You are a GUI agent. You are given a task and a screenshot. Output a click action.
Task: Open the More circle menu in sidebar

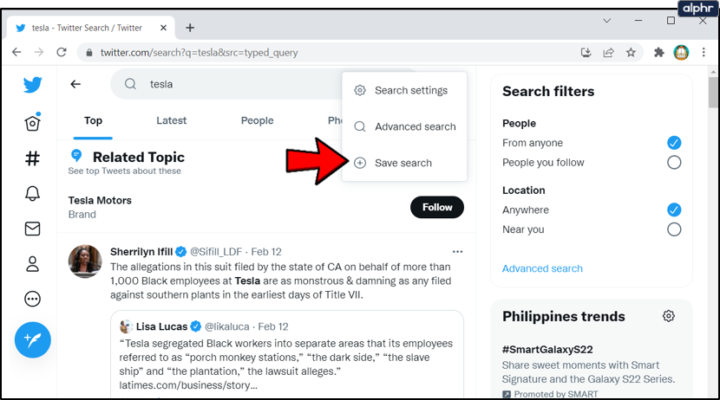[33, 299]
